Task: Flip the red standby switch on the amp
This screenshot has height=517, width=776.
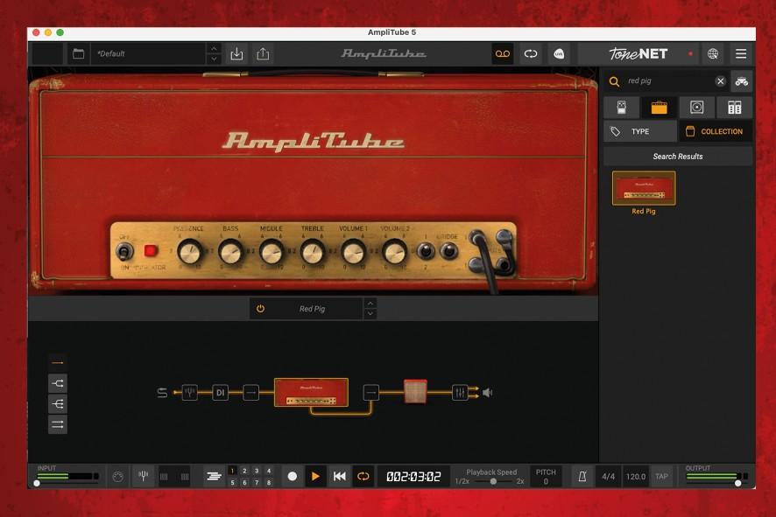Action: click(x=151, y=252)
